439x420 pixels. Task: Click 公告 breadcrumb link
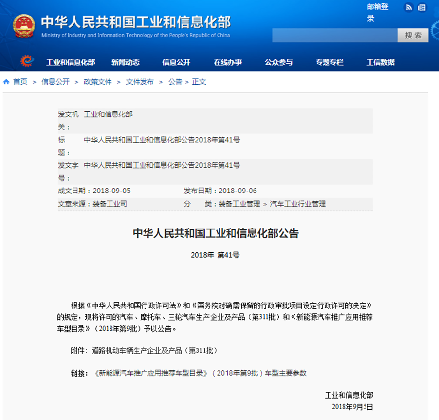pyautogui.click(x=175, y=82)
